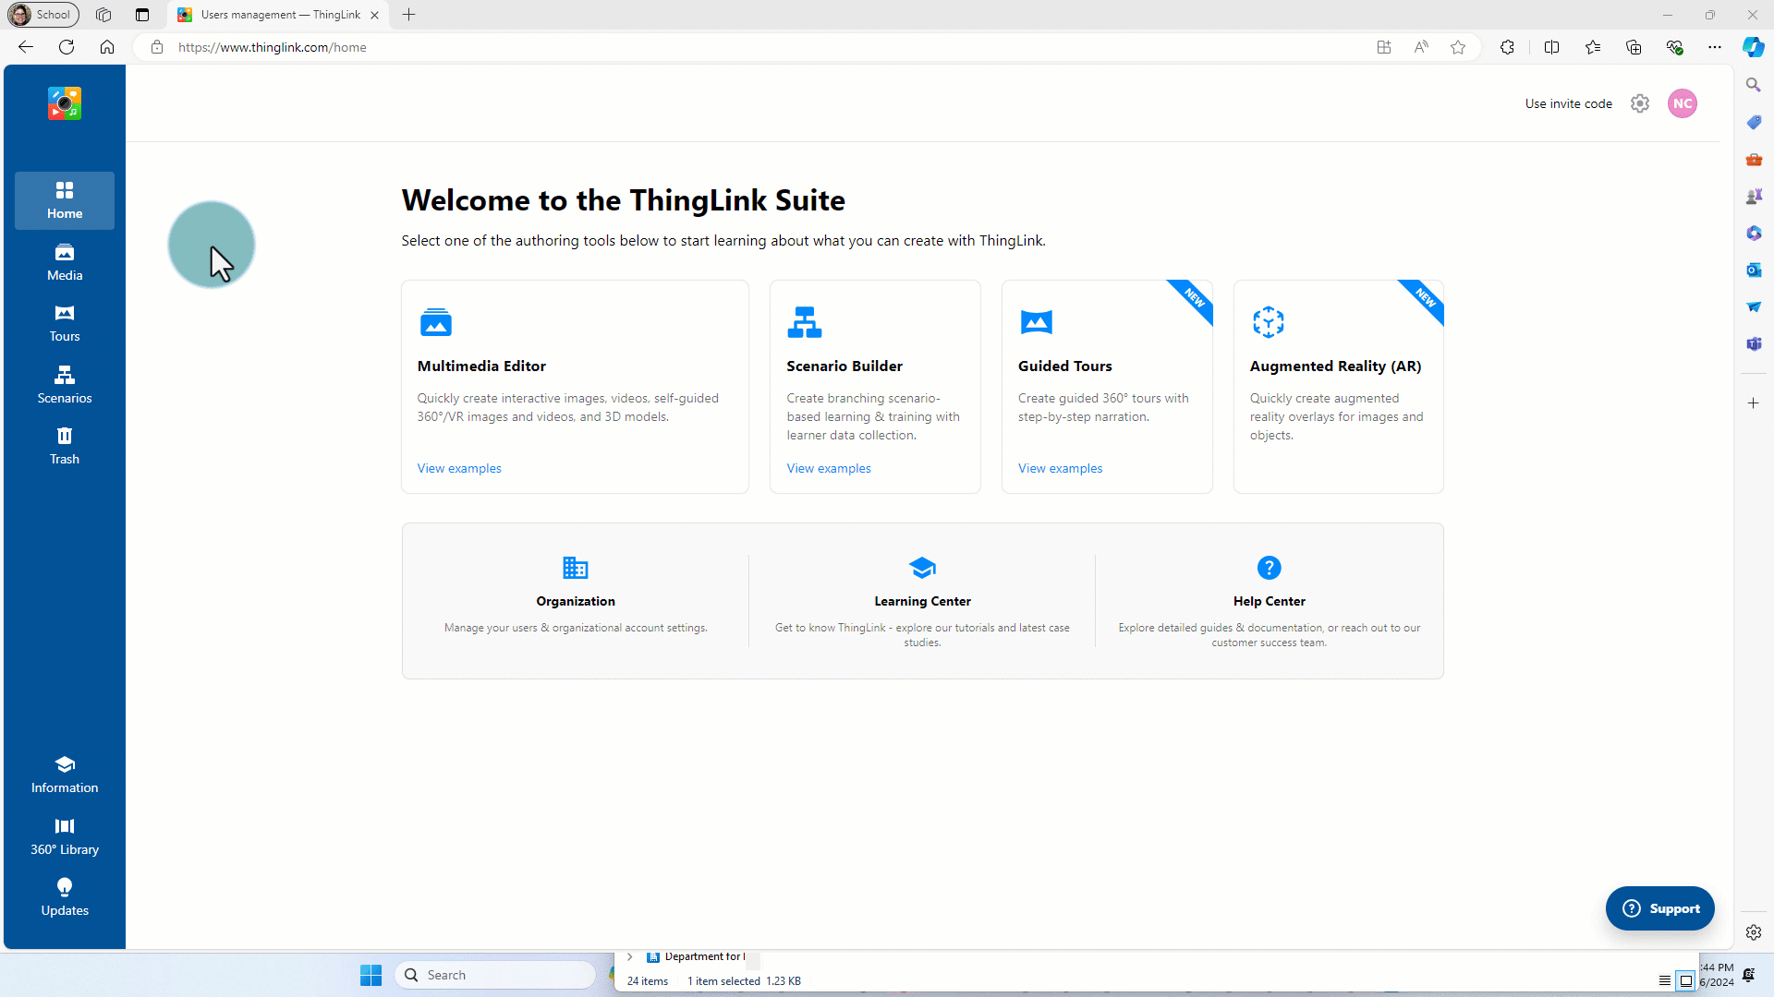
Task: Open Read aloud in address bar
Action: point(1421,47)
